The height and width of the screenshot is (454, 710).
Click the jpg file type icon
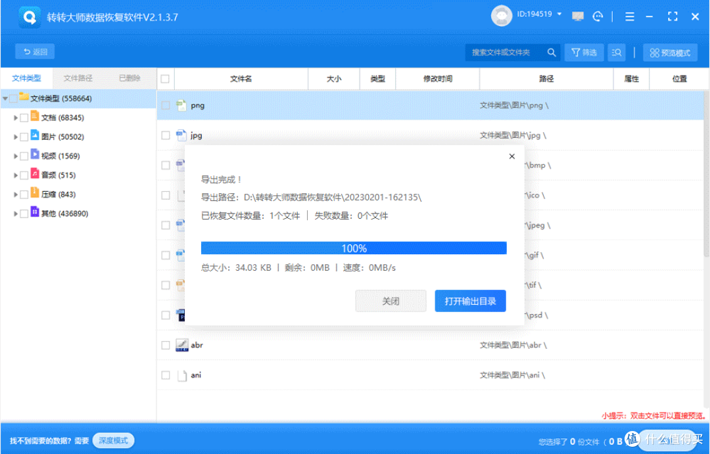pos(181,135)
